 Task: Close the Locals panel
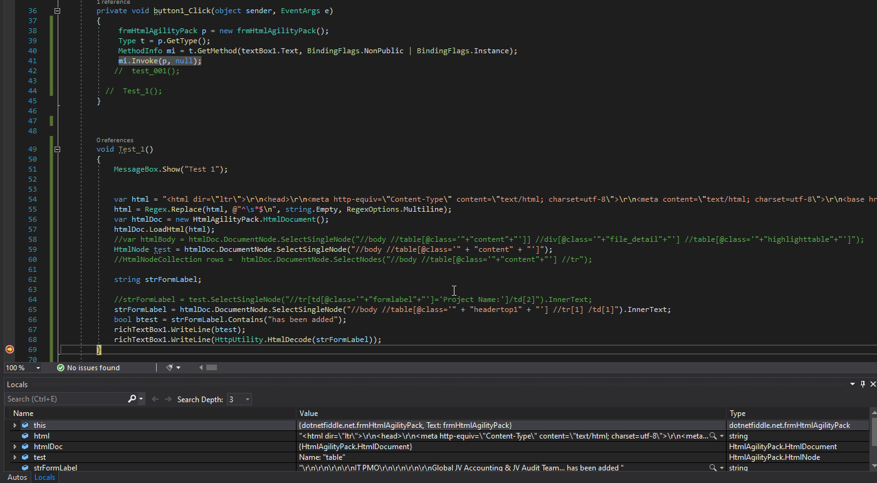873,384
